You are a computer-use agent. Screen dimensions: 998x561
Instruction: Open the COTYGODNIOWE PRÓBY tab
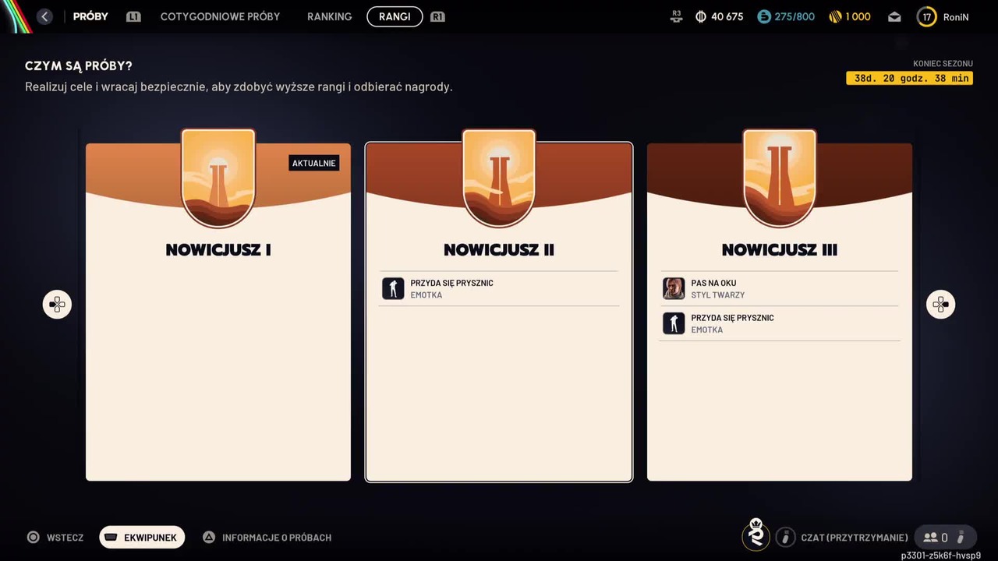[220, 16]
